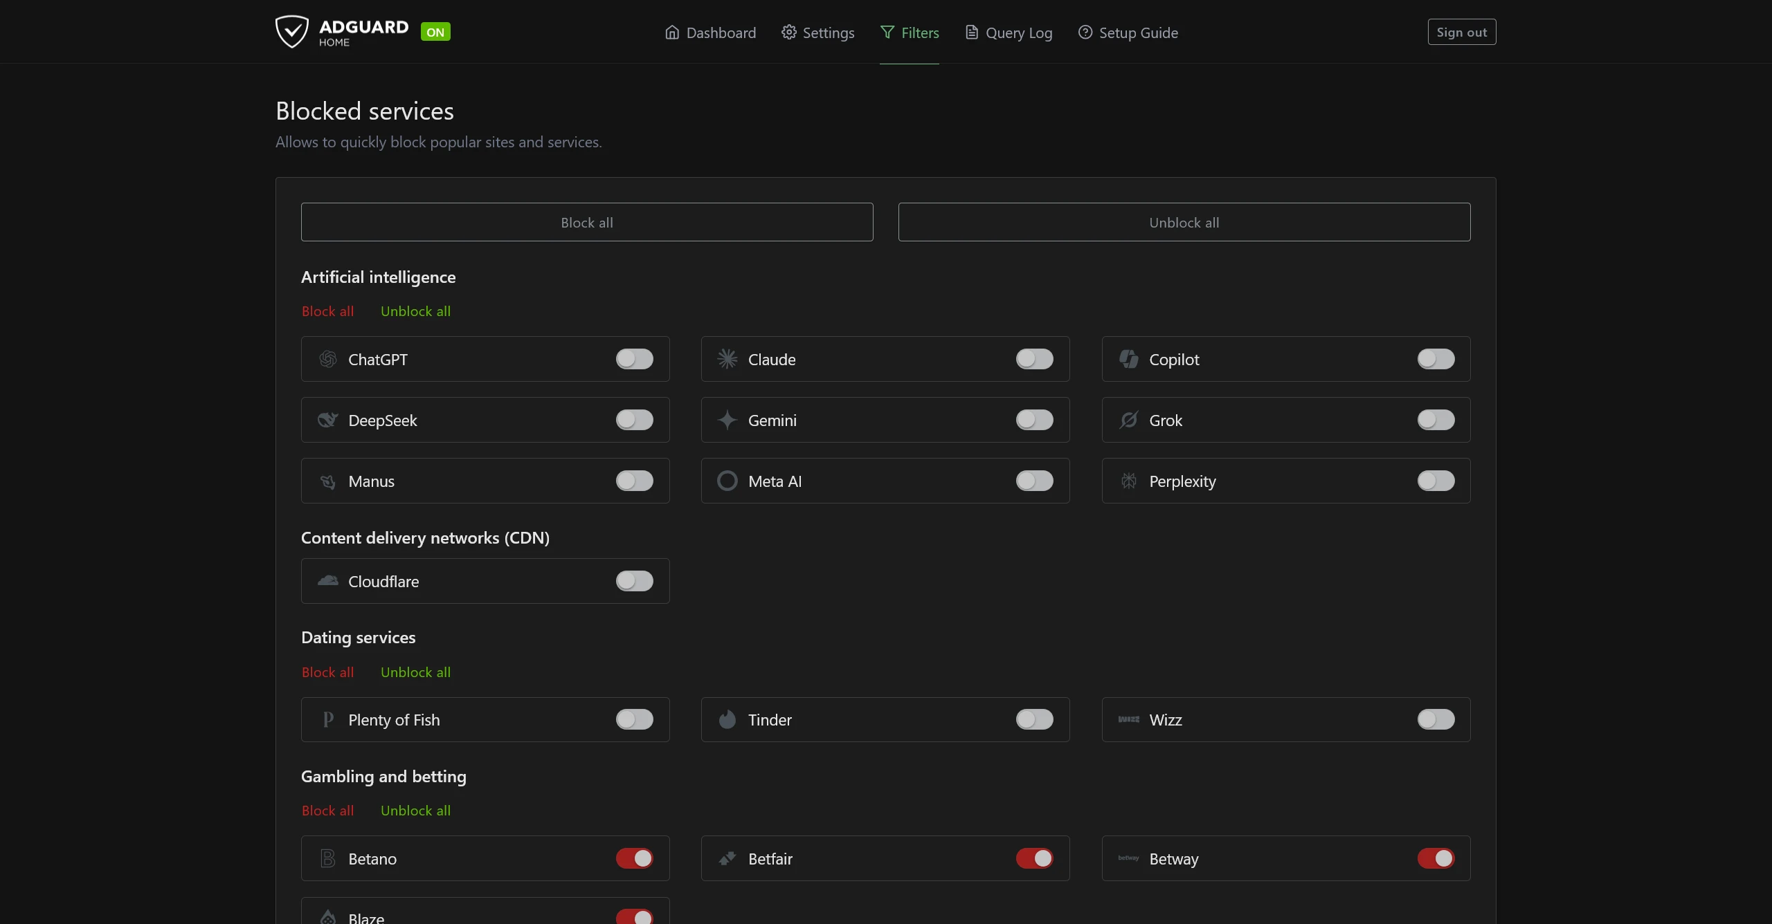The width and height of the screenshot is (1772, 924).
Task: Click the Grok service icon
Action: (1129, 420)
